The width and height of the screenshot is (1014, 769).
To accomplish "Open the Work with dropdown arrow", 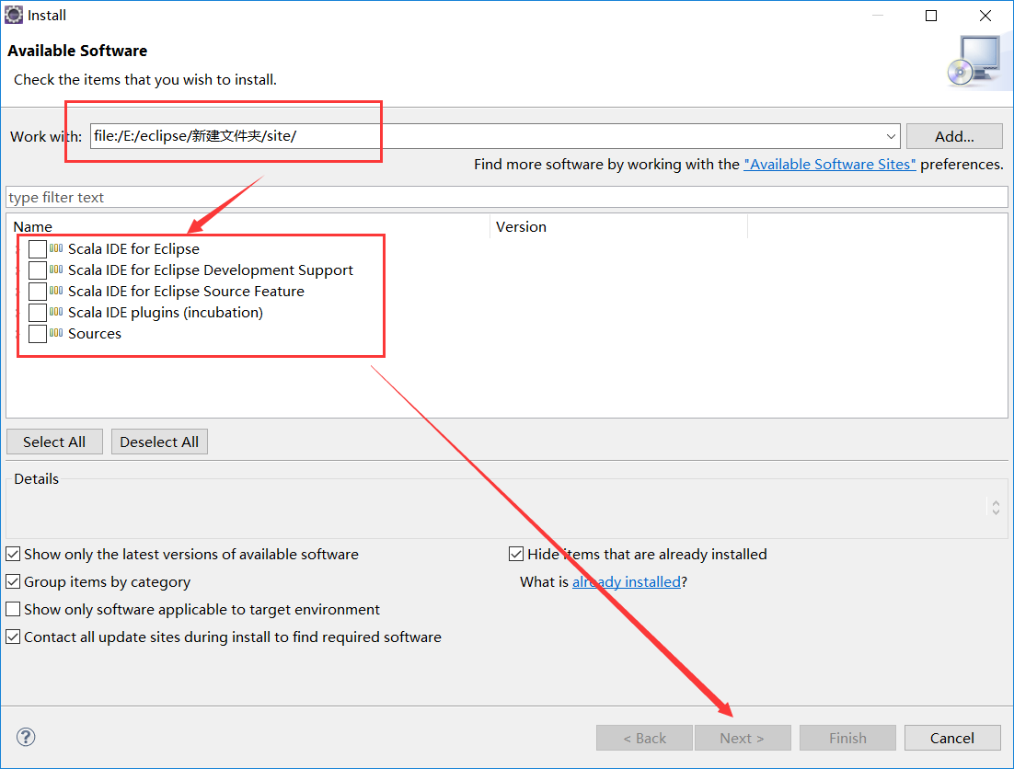I will (x=891, y=136).
